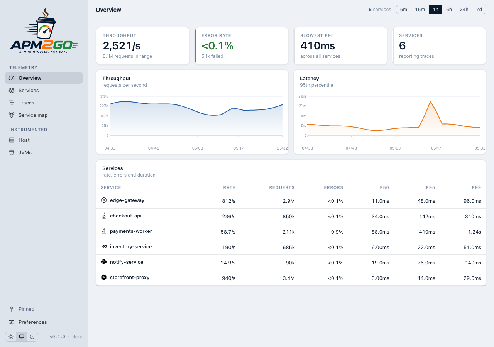
Task: Click the P50 column header
Action: point(384,187)
